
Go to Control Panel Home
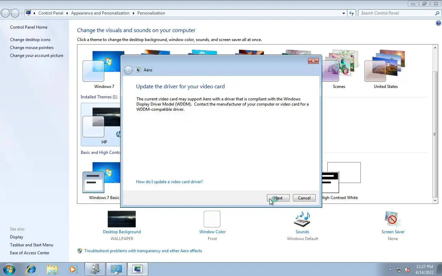point(29,27)
